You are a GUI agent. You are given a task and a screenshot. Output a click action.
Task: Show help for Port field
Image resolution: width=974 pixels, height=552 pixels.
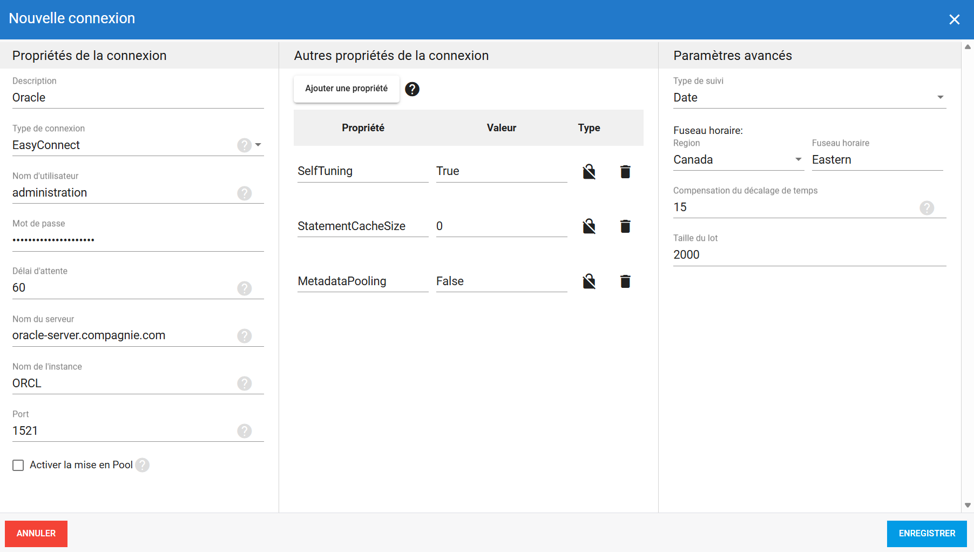(x=245, y=431)
